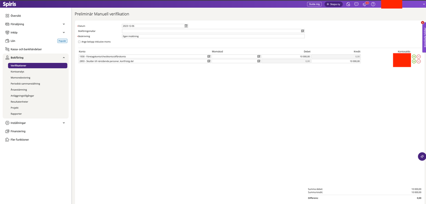Screen dimensions: 426x204
Task: Click the Bokföringsmallar lookup icon
Action: pyautogui.click(x=302, y=31)
